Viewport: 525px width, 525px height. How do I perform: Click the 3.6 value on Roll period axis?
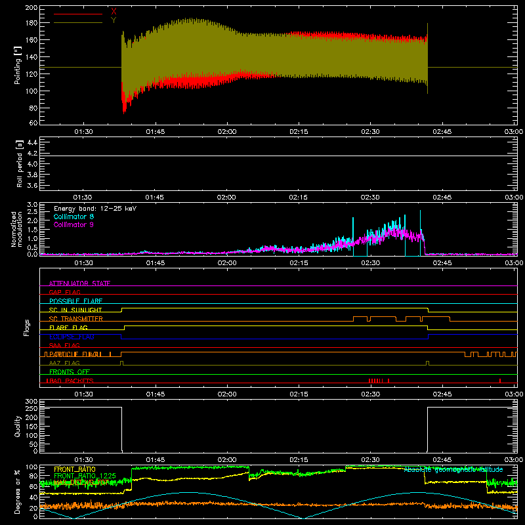click(32, 185)
